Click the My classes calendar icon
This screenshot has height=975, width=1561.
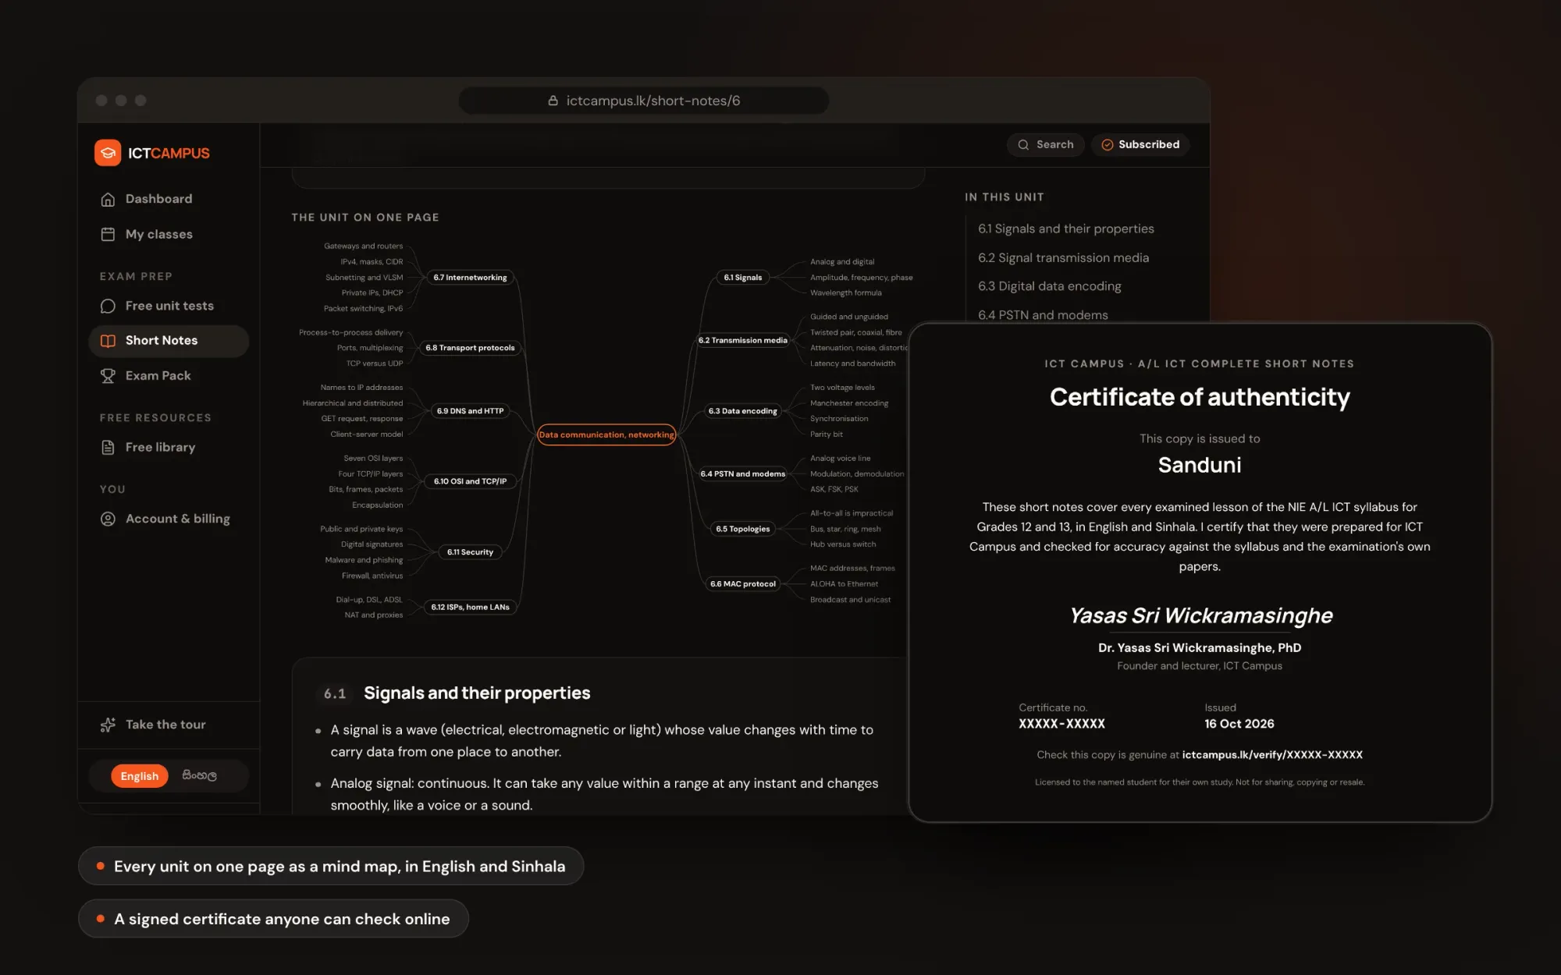pos(108,235)
